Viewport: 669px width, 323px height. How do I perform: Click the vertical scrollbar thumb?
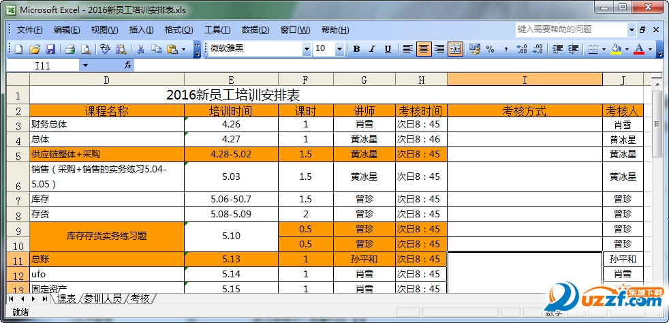(x=657, y=124)
